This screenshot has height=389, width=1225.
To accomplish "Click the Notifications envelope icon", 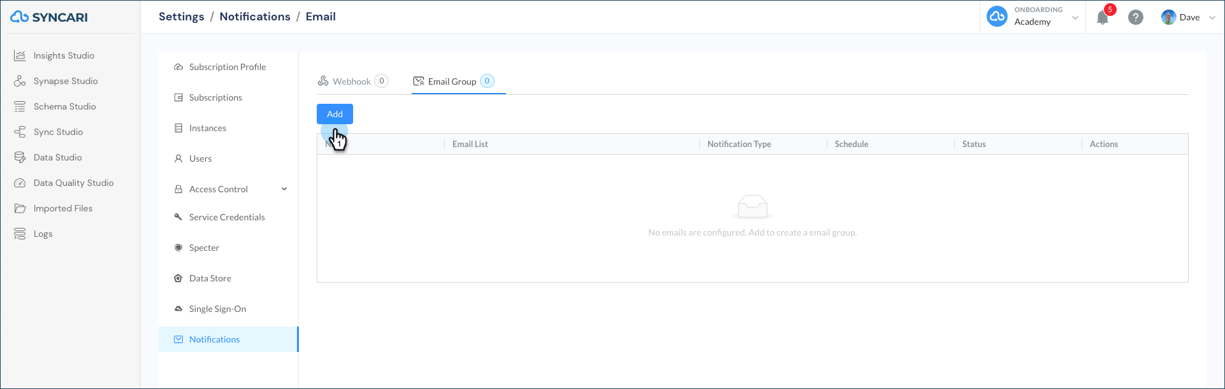I will coord(178,339).
